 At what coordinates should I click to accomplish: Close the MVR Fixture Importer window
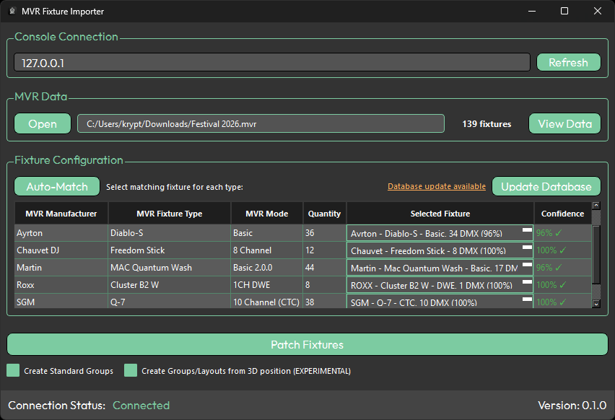point(597,11)
